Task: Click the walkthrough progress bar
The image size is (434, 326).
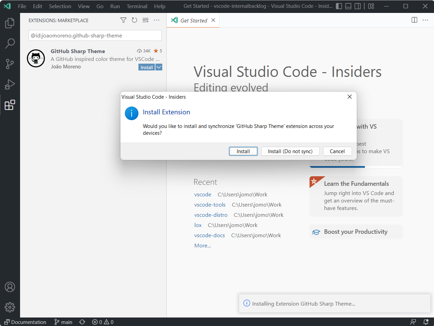Action: (356, 167)
